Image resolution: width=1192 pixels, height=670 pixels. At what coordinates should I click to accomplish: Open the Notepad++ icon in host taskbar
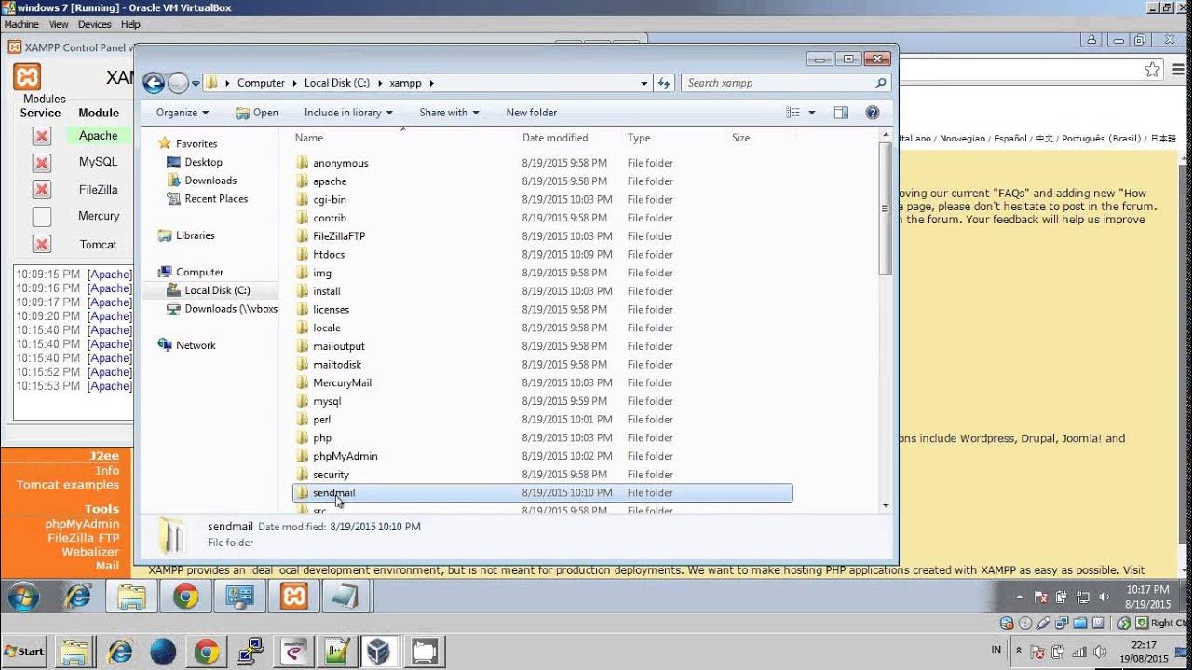pos(335,651)
